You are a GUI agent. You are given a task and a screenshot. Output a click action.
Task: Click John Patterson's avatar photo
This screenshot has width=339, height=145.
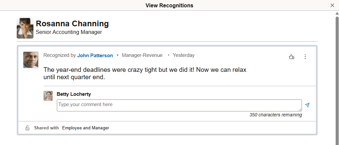point(30,60)
